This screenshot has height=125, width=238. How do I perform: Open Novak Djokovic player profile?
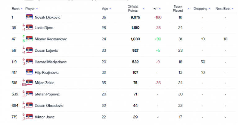coord(47,18)
